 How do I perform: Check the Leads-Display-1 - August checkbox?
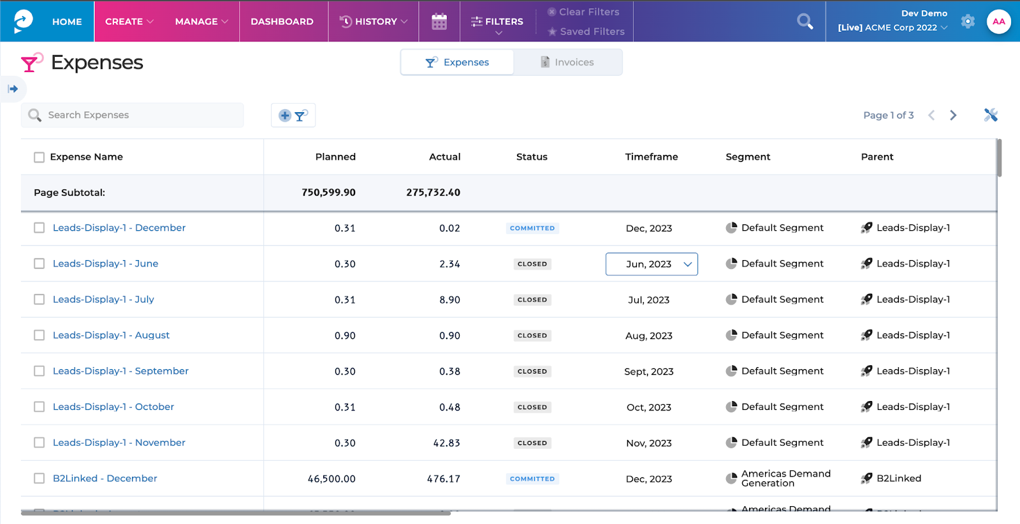(40, 335)
